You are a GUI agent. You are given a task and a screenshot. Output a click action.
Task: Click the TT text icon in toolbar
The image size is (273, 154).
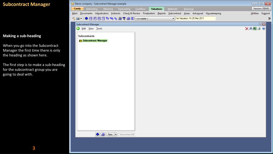(x=107, y=18)
